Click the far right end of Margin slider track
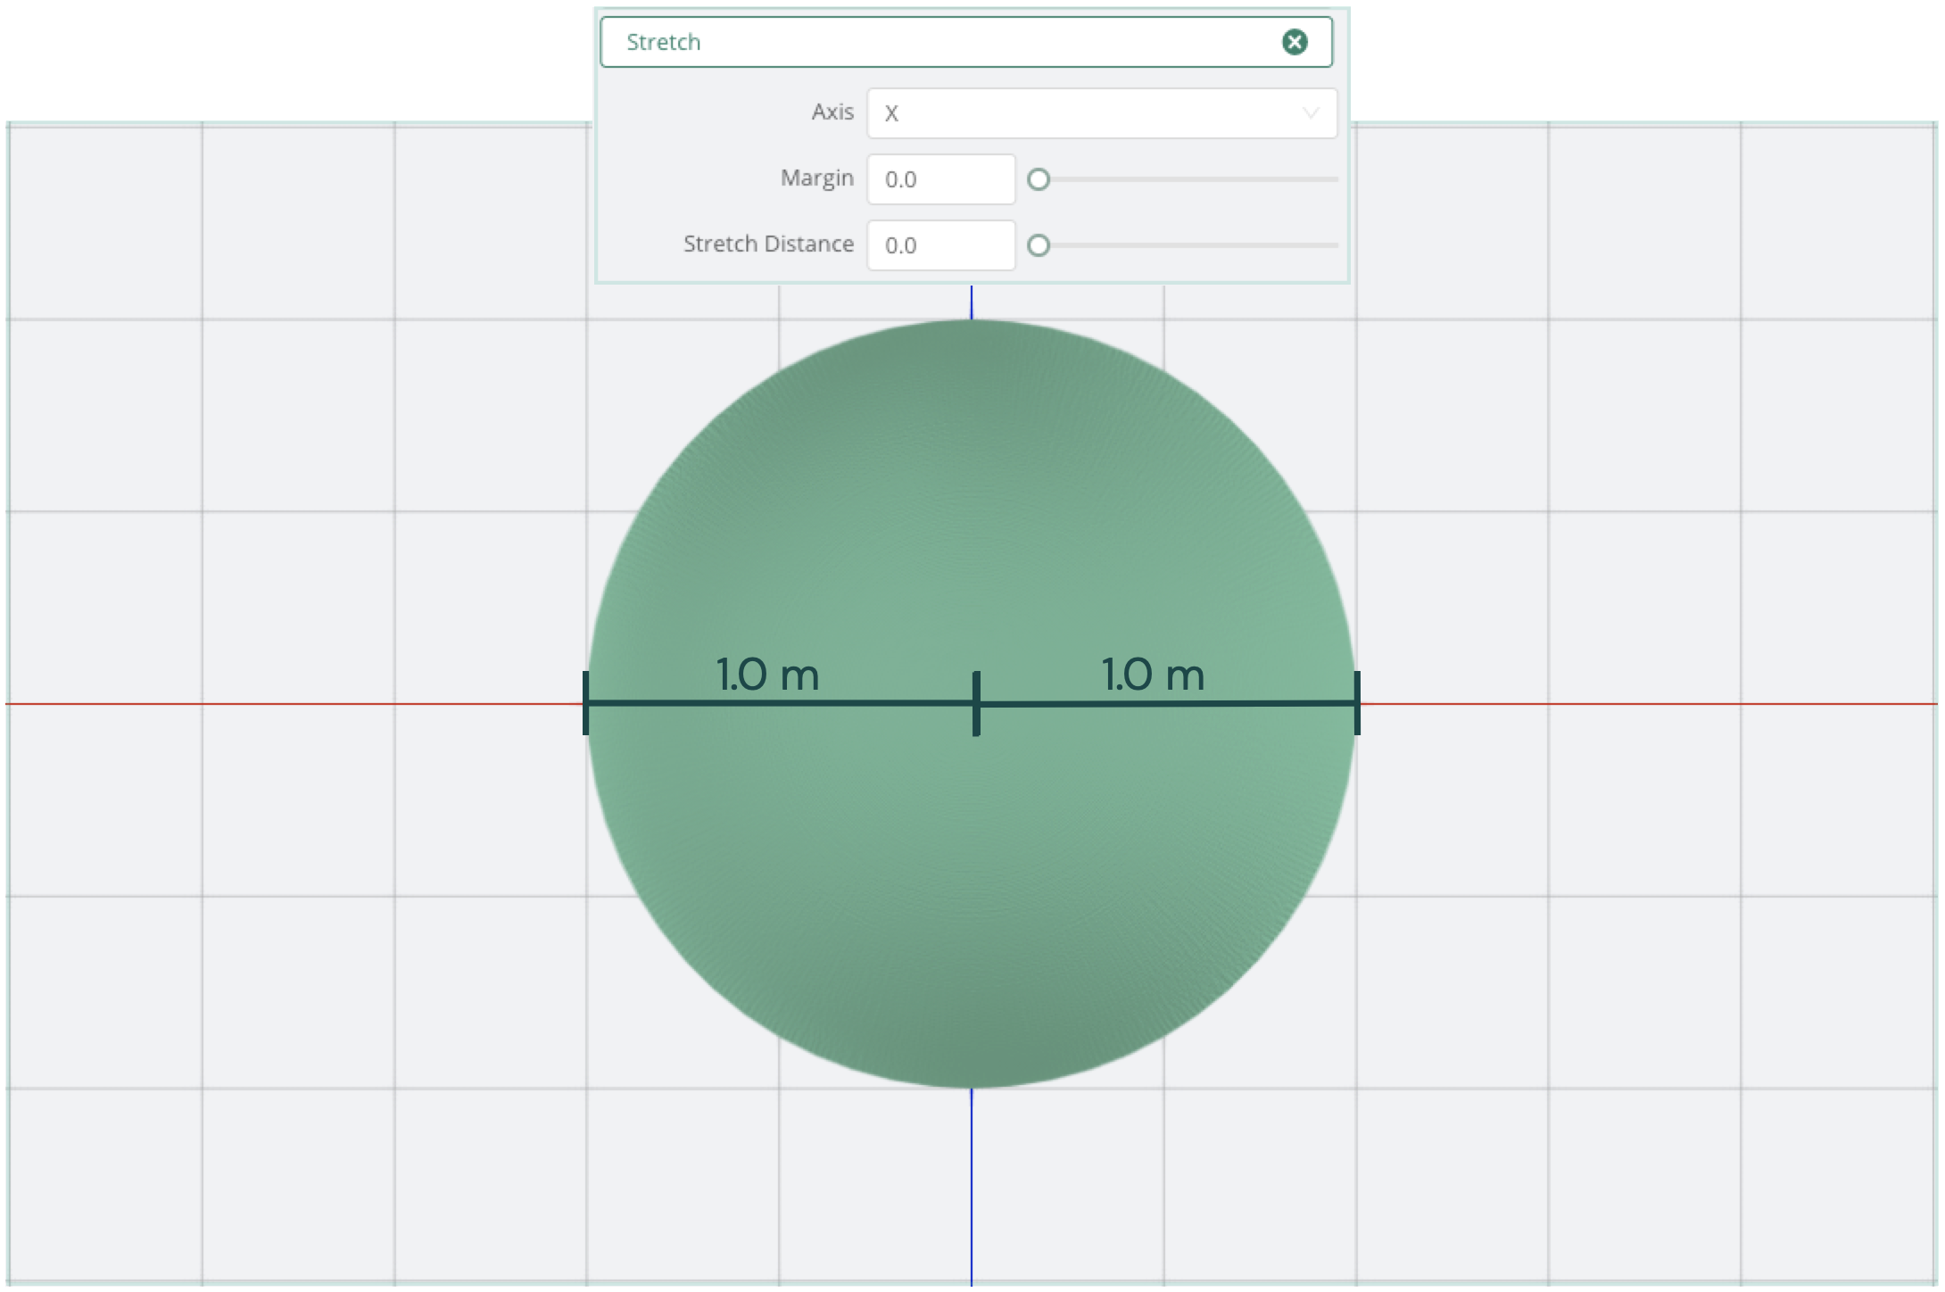 tap(1334, 180)
